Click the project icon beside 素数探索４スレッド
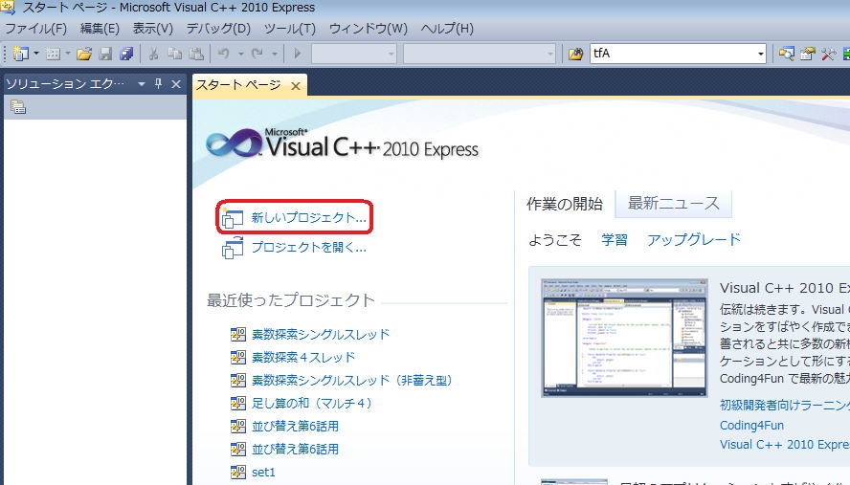The height and width of the screenshot is (485, 850). coord(238,357)
